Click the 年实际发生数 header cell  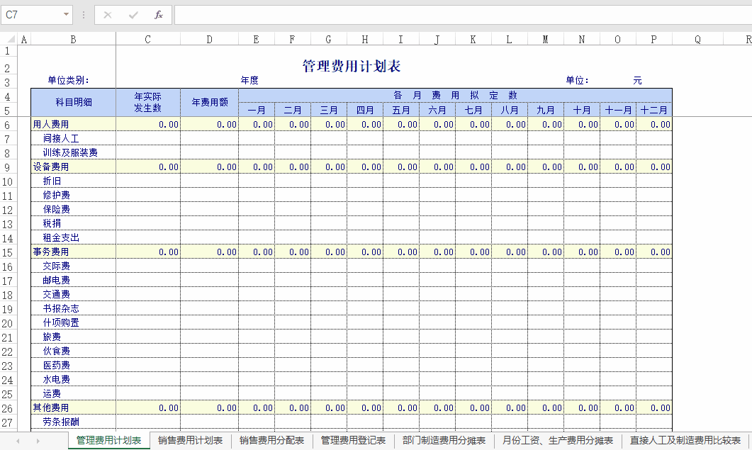click(x=147, y=102)
